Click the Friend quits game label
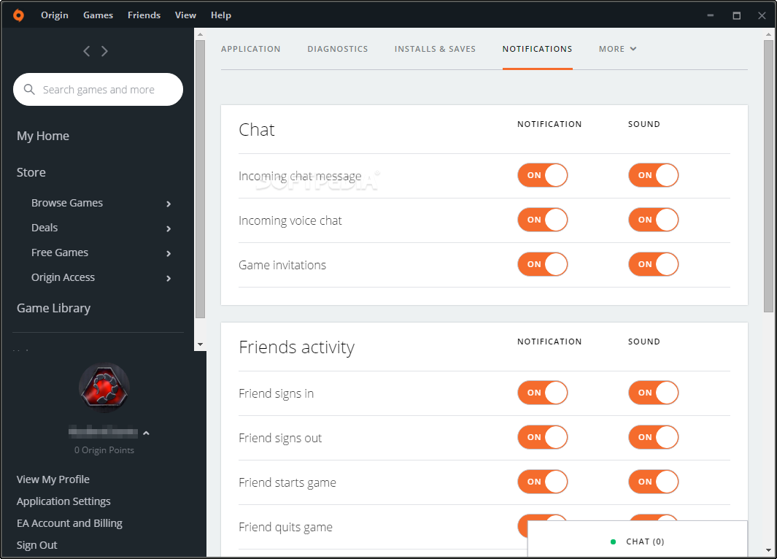 [285, 527]
